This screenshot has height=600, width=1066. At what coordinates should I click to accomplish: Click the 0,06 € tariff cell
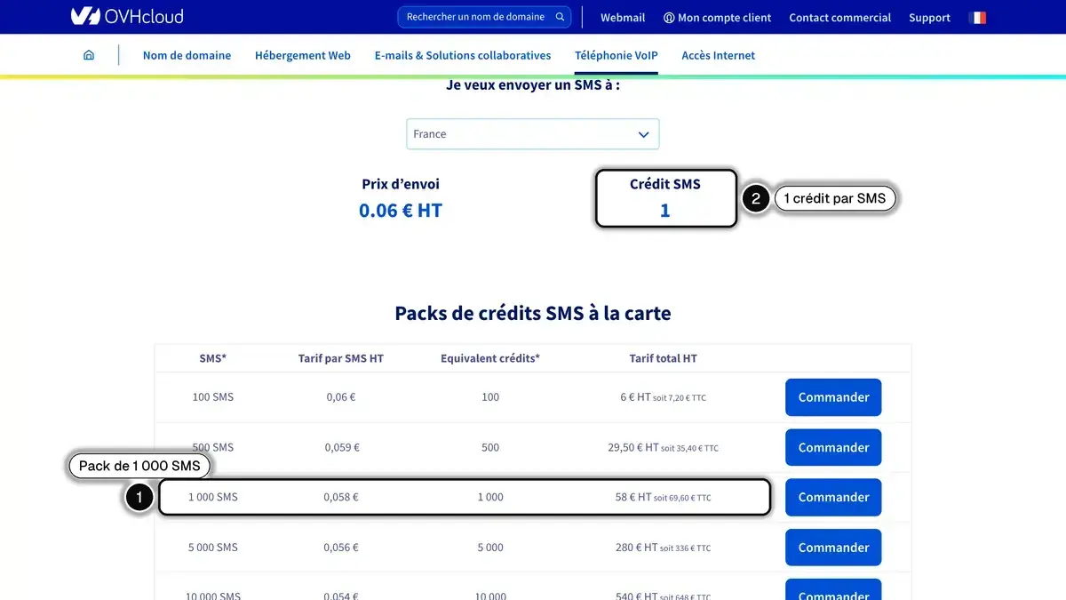pyautogui.click(x=341, y=397)
